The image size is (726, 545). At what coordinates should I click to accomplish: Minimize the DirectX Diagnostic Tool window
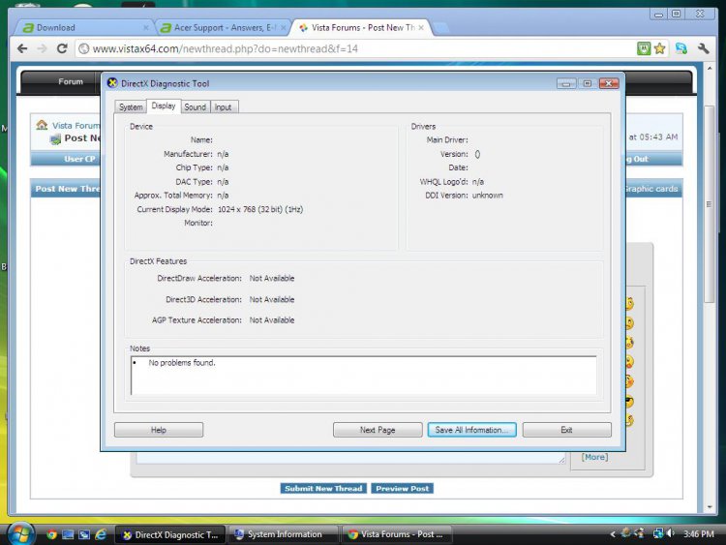[566, 83]
